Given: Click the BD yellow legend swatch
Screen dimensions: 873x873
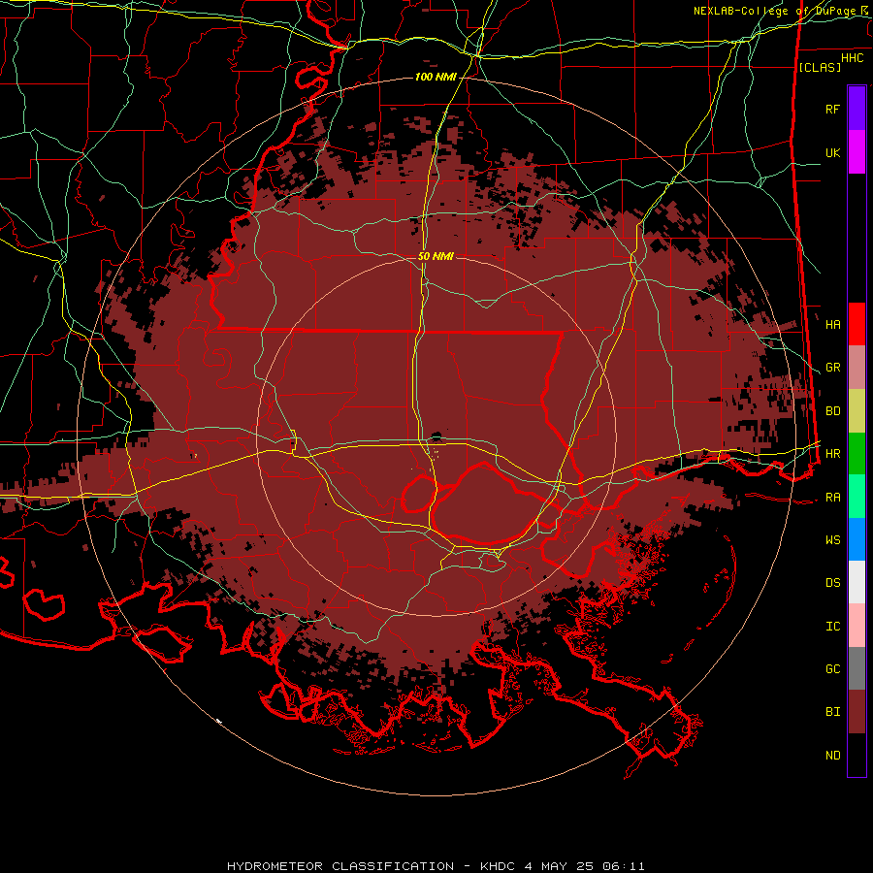Looking at the screenshot, I should tap(857, 411).
